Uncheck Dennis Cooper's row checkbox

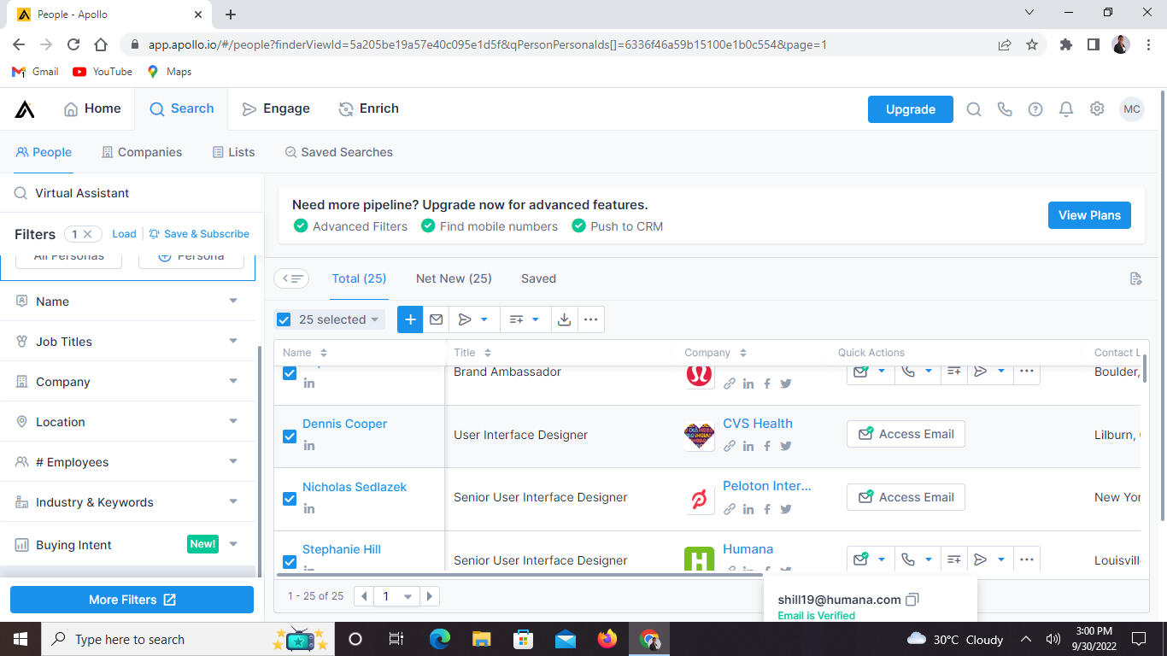pyautogui.click(x=290, y=436)
